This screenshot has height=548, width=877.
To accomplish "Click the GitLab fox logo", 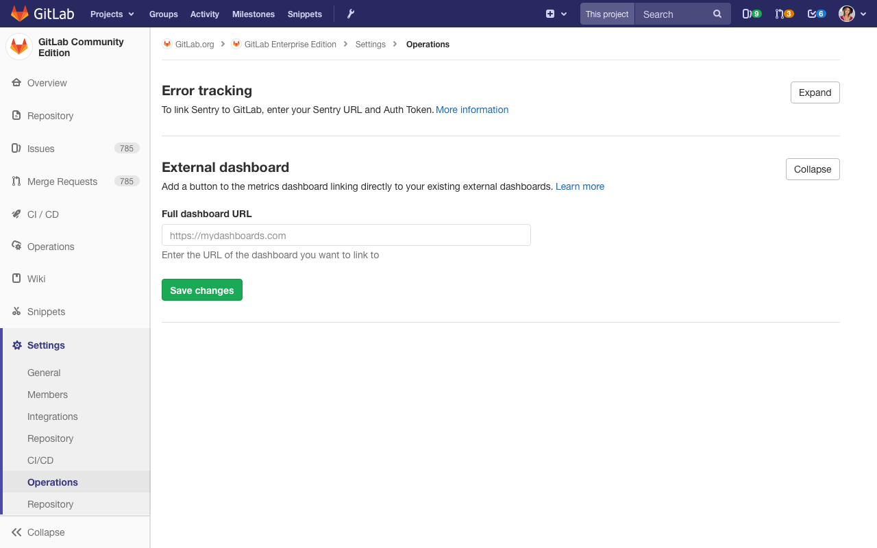I will (19, 13).
